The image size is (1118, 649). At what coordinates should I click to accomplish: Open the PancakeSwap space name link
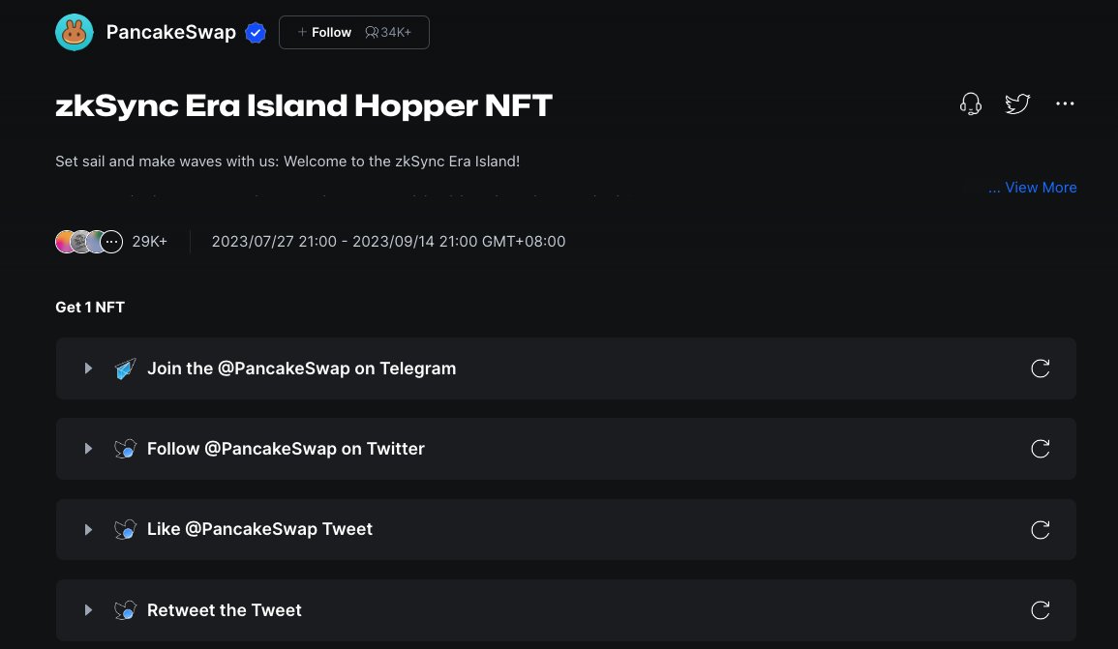(171, 32)
